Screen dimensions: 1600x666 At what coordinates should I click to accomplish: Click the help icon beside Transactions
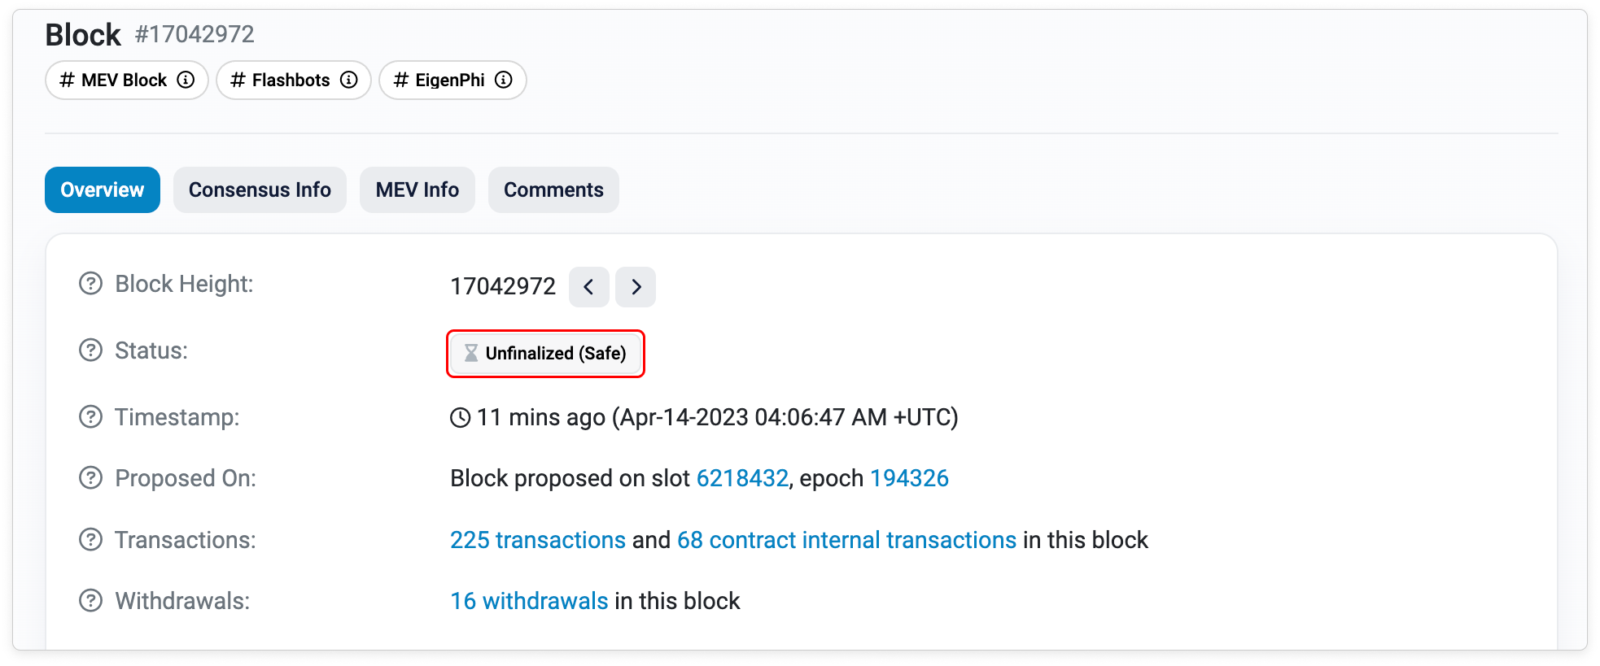pyautogui.click(x=90, y=540)
